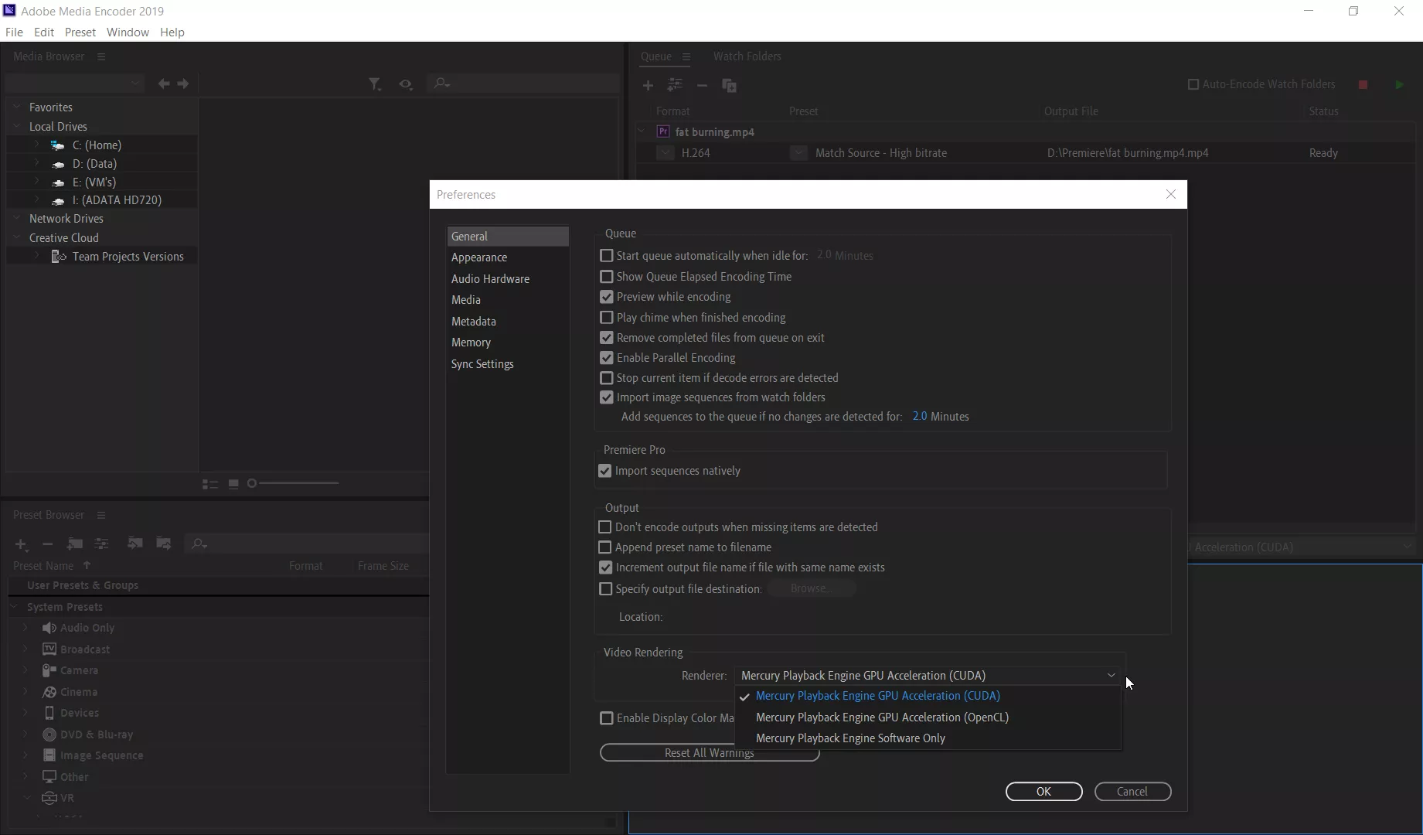Screen dimensions: 1423x835
Task: Select Audio Hardware preferences category
Action: [x=490, y=279]
